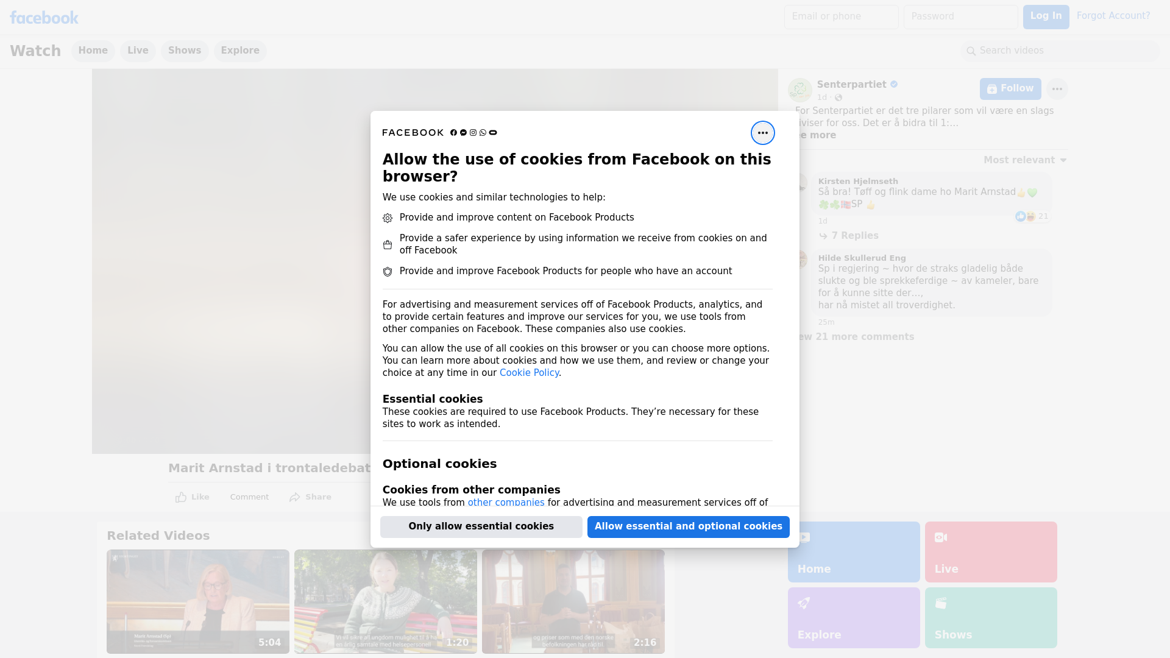Viewport: 1170px width, 658px height.
Task: Click the Forgot Account? link
Action: click(x=1113, y=16)
